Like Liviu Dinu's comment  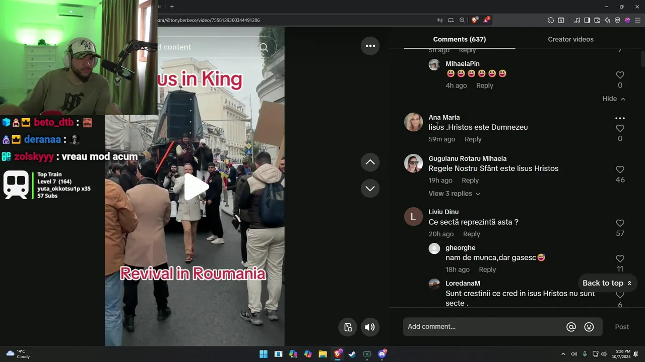pyautogui.click(x=620, y=223)
